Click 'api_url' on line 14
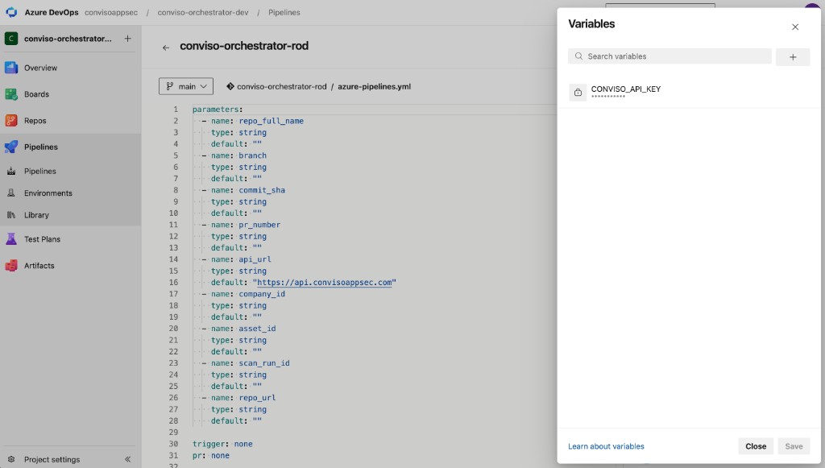This screenshot has height=468, width=825. 255,259
